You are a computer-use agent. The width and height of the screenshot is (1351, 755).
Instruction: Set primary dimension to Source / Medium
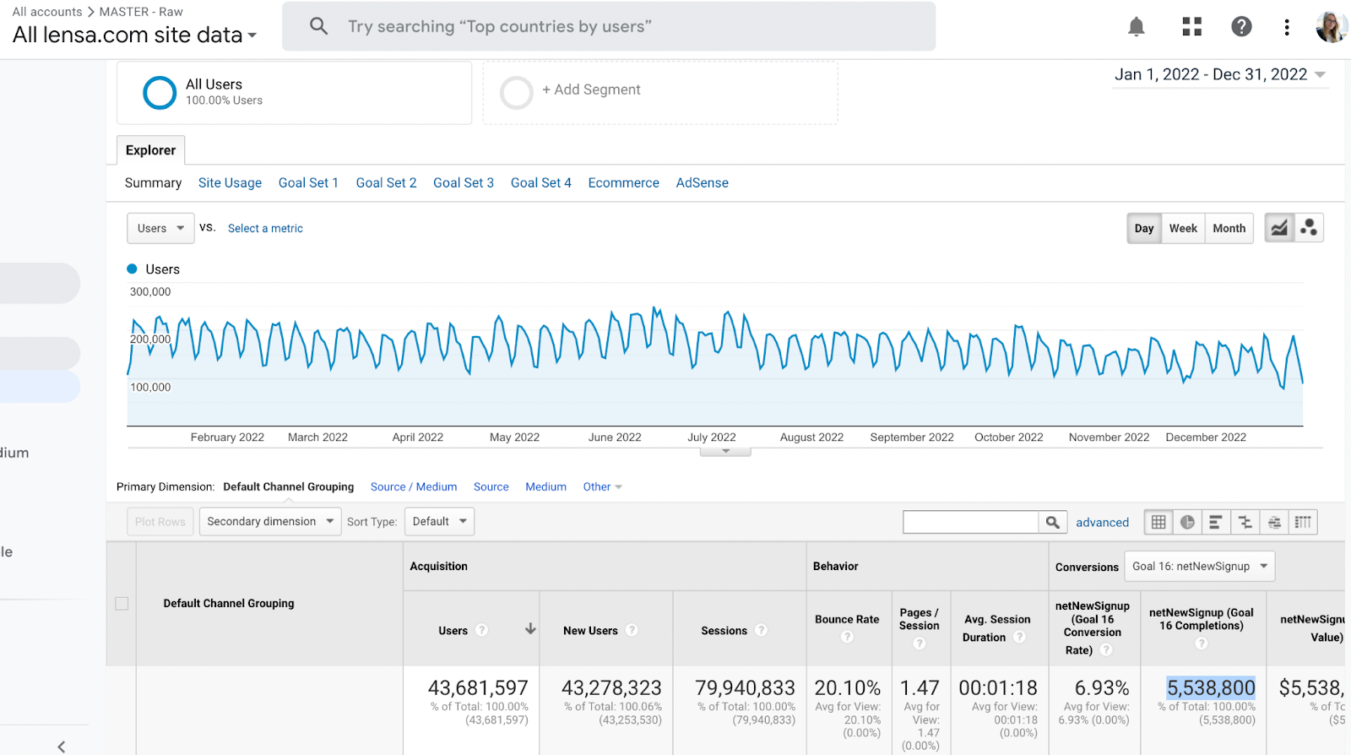pyautogui.click(x=414, y=486)
